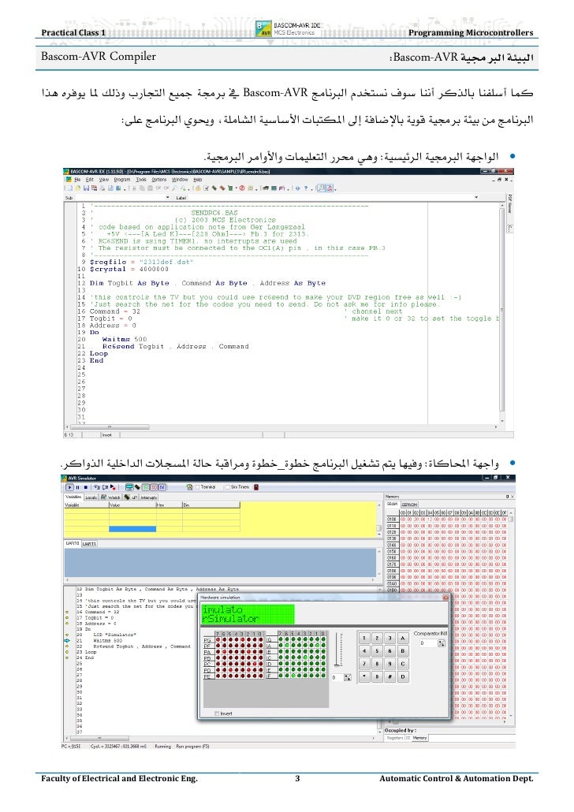Toggle breakpoint dot beside line 23 Loop
This screenshot has height=812, width=574.
pyautogui.click(x=67, y=652)
